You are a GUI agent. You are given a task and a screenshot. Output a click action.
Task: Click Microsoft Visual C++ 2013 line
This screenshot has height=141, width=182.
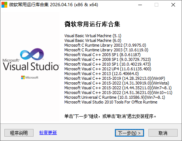pos(101,74)
